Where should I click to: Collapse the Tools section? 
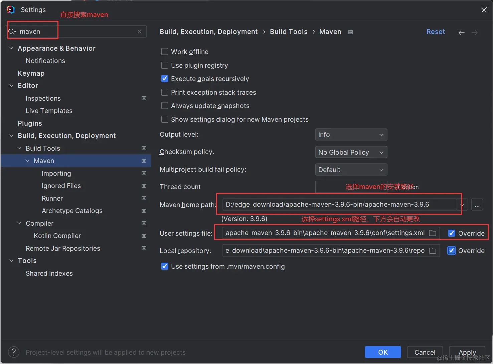11,261
